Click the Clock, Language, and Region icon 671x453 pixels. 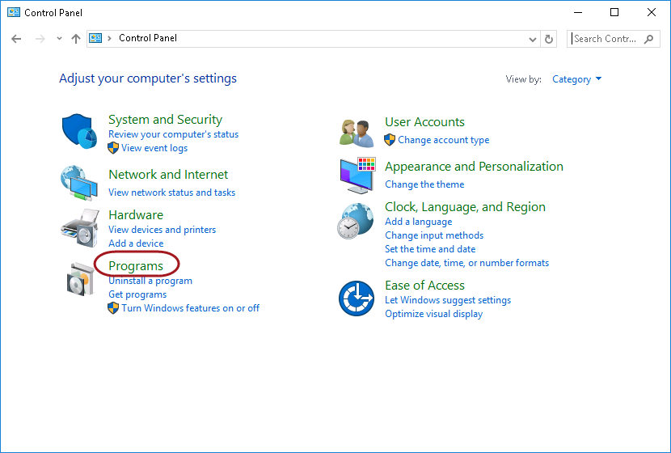[357, 220]
